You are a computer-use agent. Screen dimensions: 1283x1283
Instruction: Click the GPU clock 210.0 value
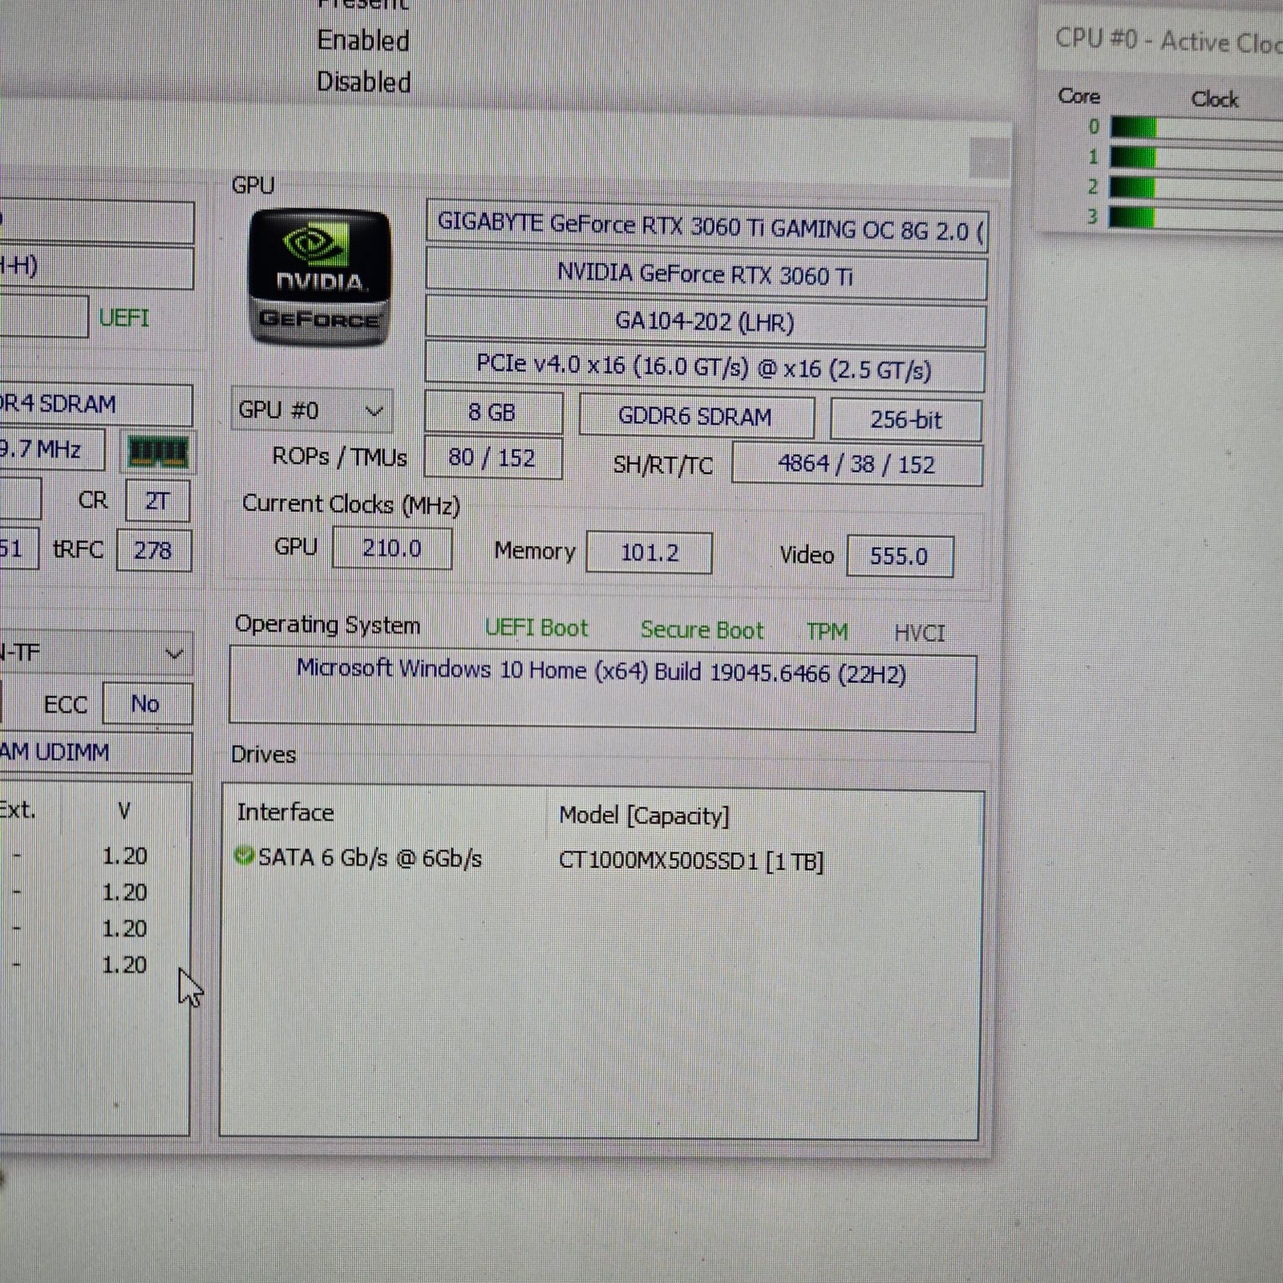click(x=392, y=548)
